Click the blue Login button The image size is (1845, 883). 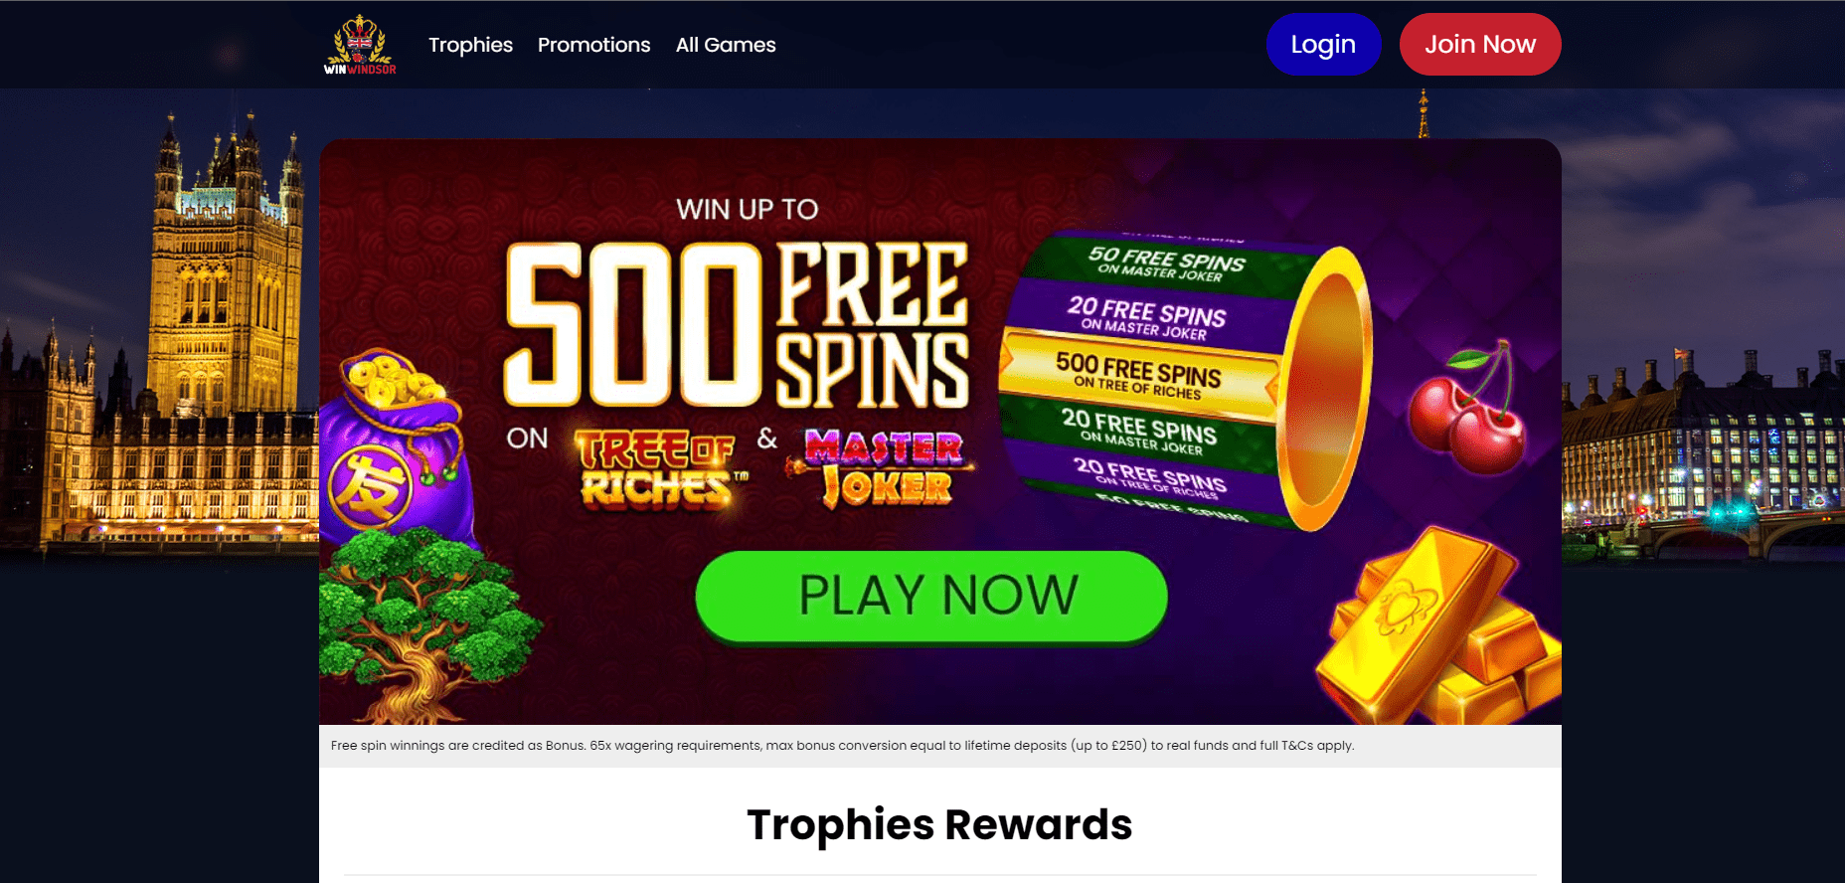[x=1323, y=44]
